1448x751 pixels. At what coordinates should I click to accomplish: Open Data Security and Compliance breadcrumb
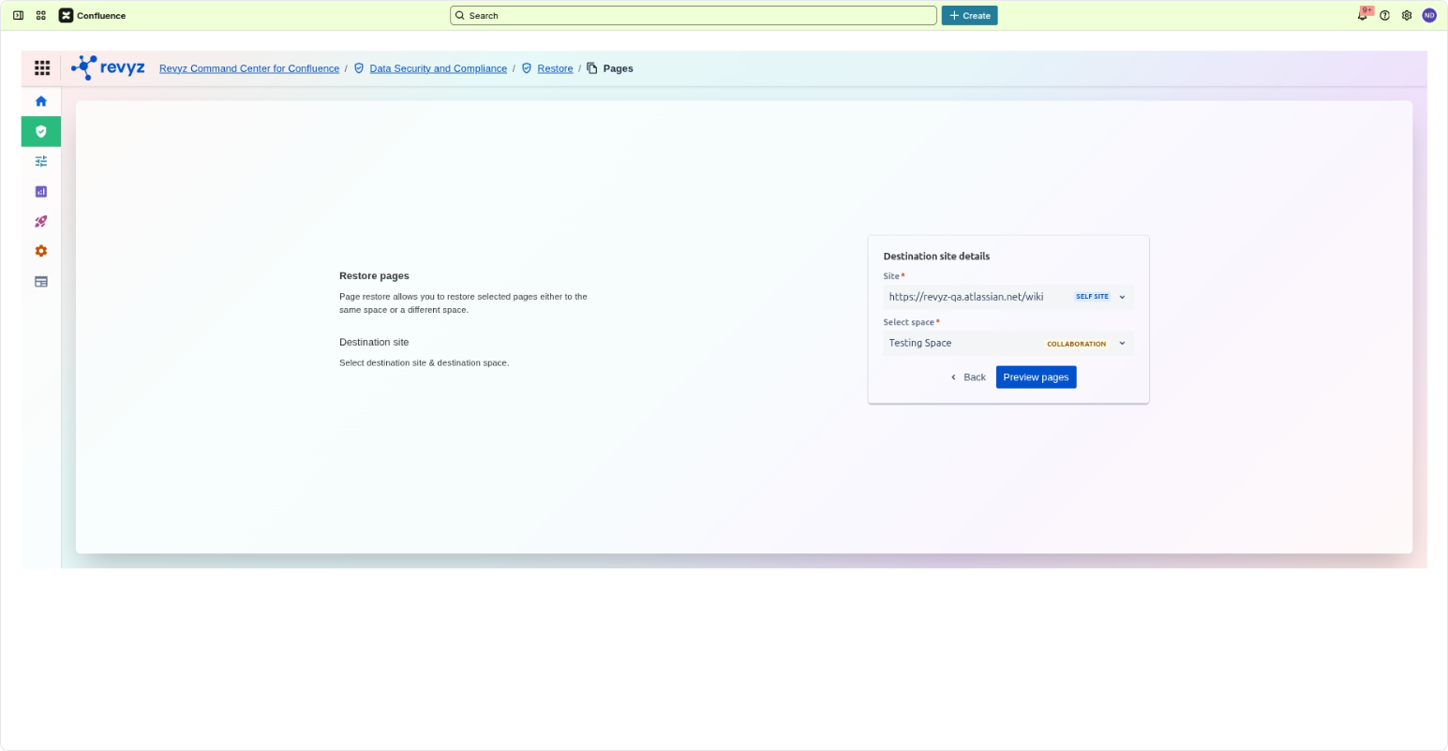click(x=438, y=68)
